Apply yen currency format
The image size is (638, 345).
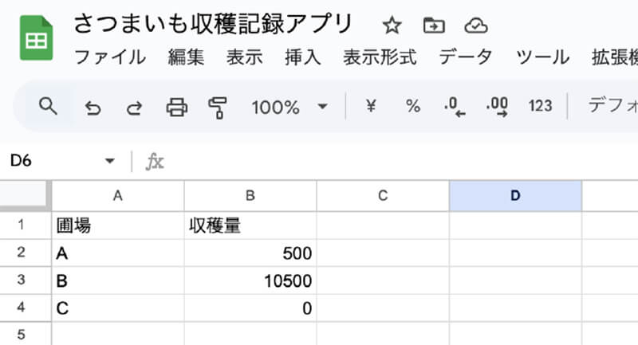[370, 106]
